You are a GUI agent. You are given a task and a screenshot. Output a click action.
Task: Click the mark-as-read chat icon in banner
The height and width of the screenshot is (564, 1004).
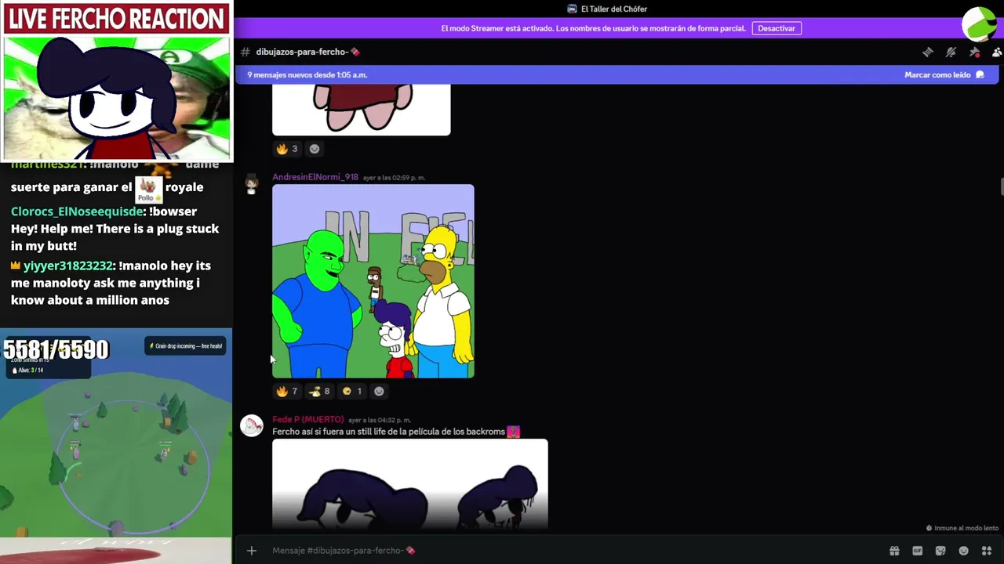pos(979,75)
